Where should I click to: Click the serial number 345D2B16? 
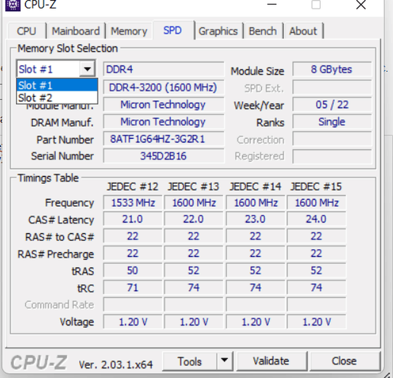(x=164, y=156)
